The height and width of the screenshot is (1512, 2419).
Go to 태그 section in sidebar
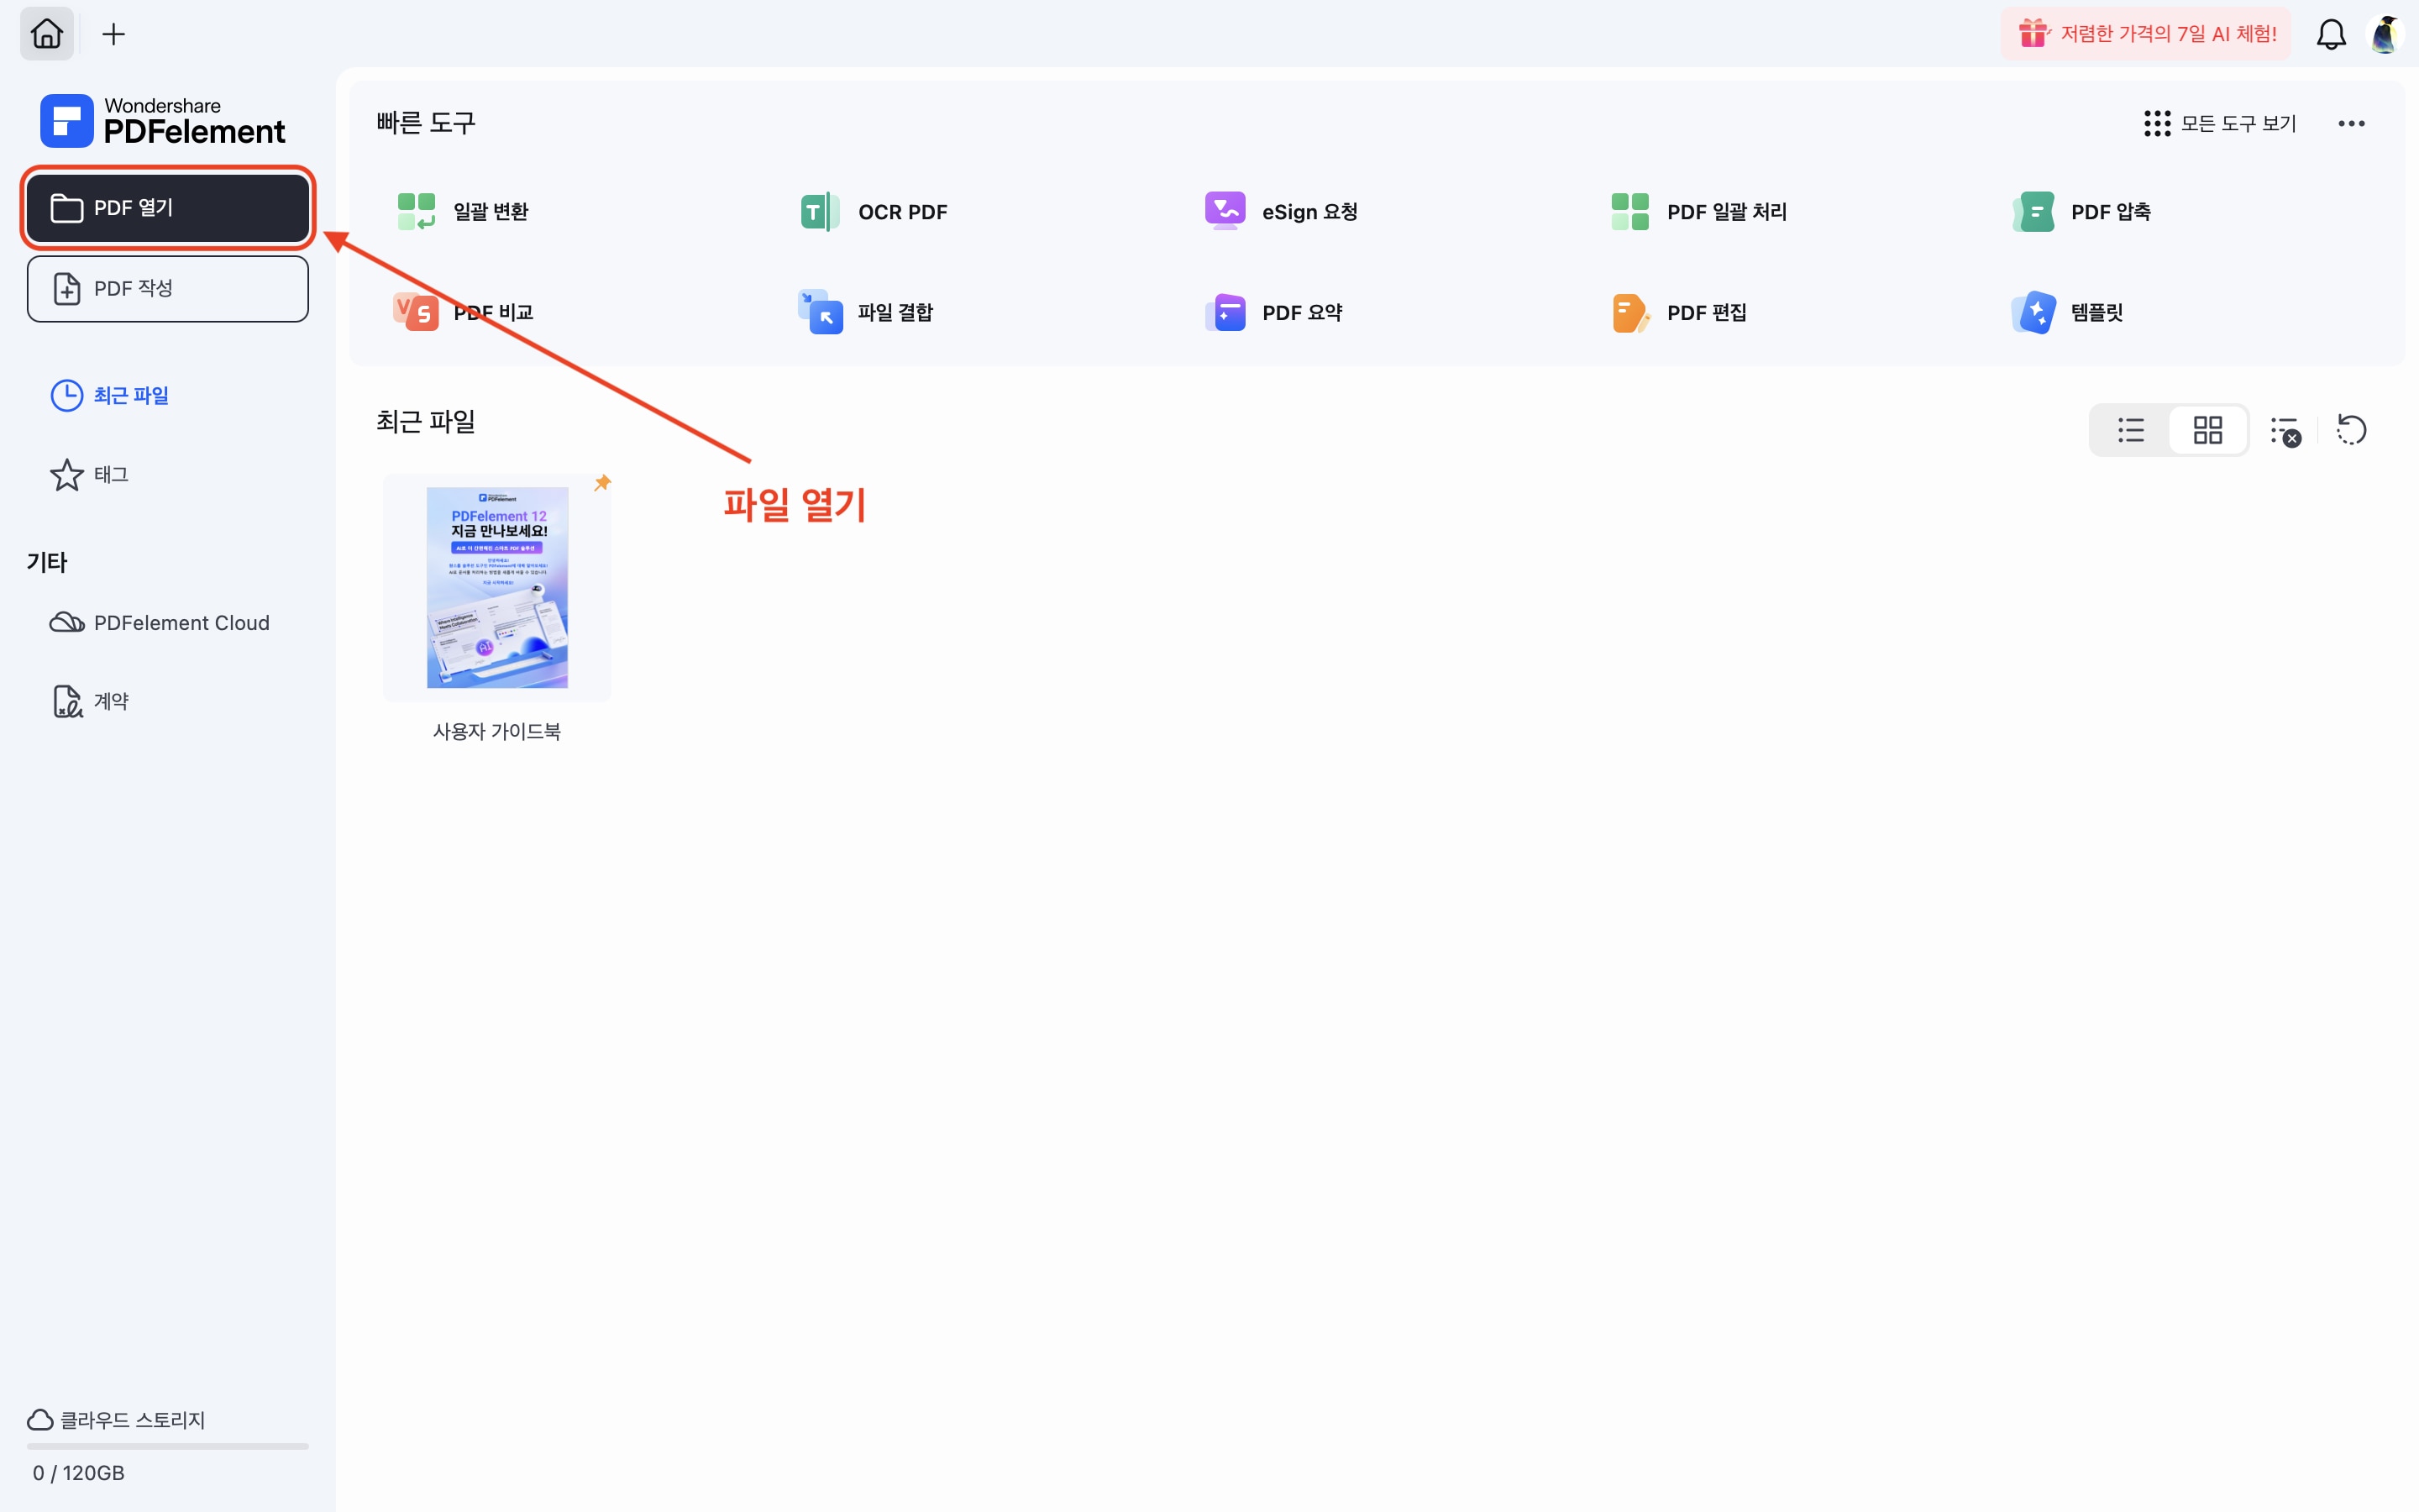(x=90, y=475)
